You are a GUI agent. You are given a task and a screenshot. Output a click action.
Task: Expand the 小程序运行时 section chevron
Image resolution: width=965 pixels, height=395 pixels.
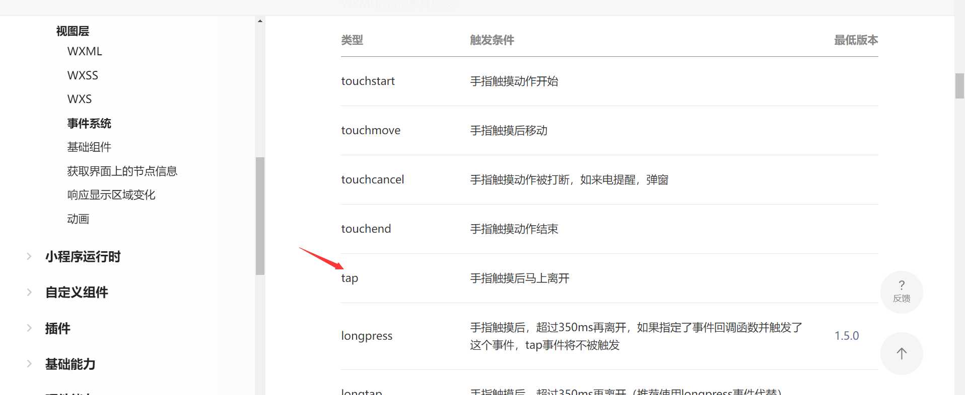tap(29, 256)
